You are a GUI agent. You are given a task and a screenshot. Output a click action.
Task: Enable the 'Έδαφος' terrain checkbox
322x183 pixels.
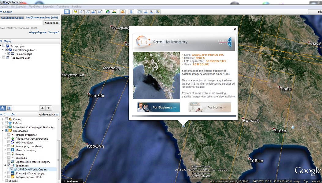click(x=6, y=181)
